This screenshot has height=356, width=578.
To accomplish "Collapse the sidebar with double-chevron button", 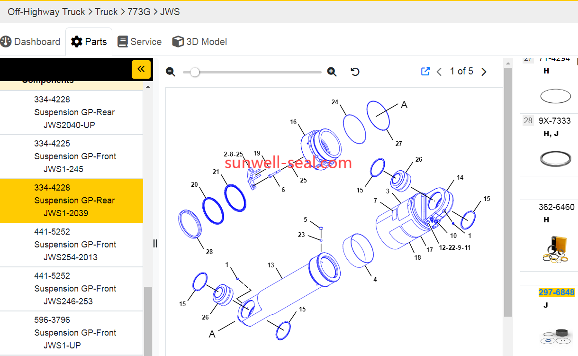I will click(141, 69).
